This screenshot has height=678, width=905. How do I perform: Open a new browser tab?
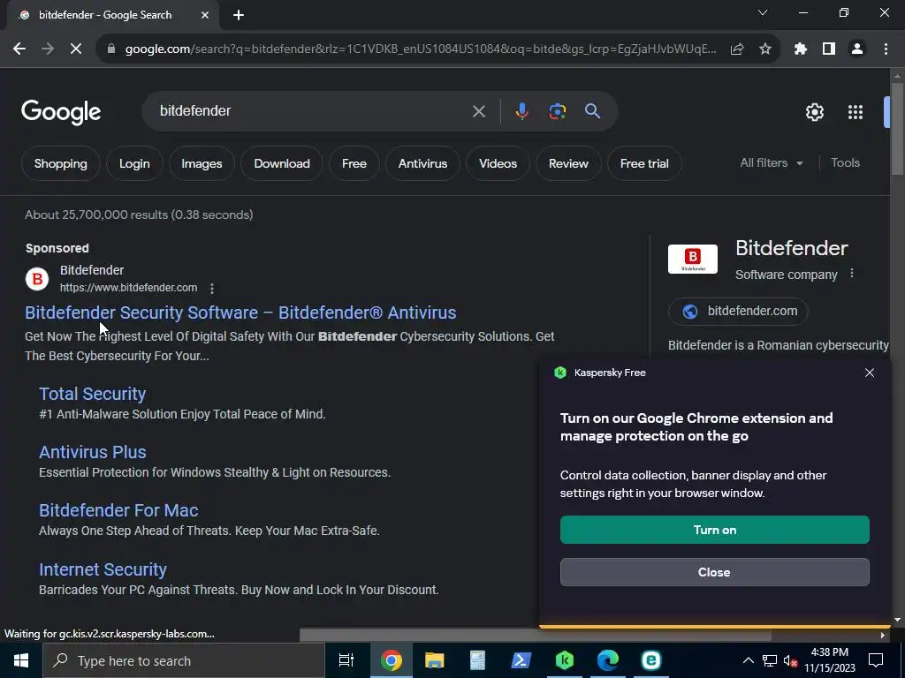coord(239,15)
